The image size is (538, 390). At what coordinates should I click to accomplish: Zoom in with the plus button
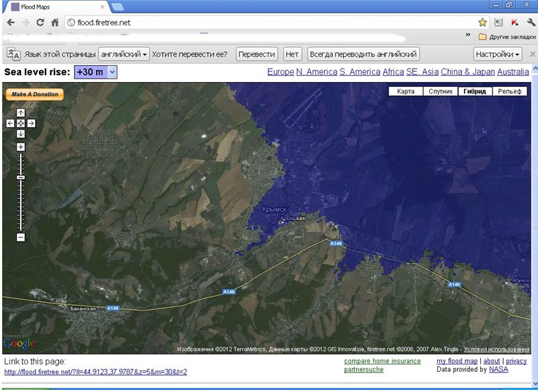click(21, 147)
